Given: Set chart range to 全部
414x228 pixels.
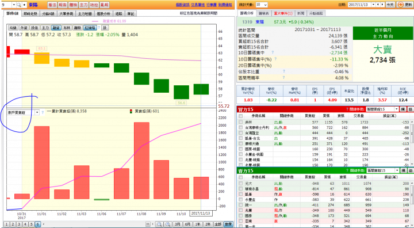Looking at the screenshot, I should click(218, 225).
